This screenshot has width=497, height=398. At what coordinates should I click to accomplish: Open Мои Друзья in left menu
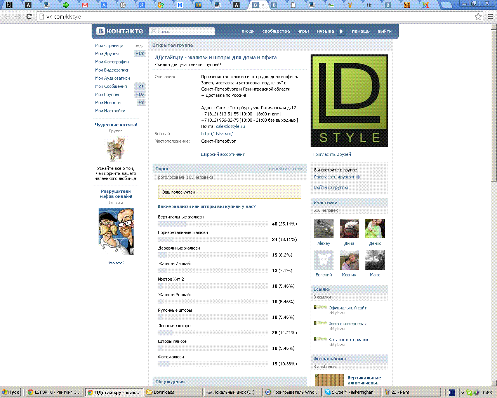click(107, 54)
